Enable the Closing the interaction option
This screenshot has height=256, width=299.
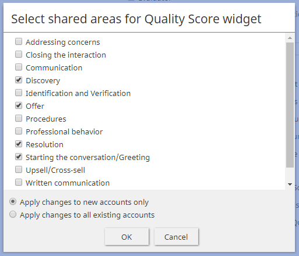19,54
